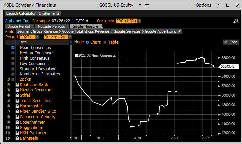Screen dimensions: 242x144
Task: Open the vertical dots menu before GOOGL
Action: pos(96,5)
